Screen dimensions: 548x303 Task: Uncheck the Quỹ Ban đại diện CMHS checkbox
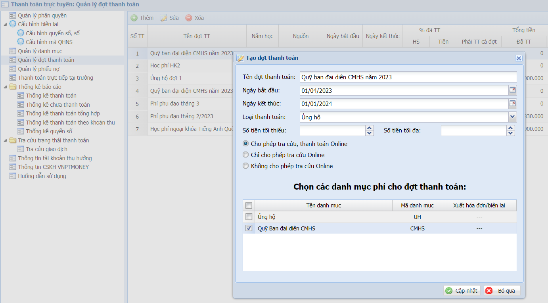249,228
